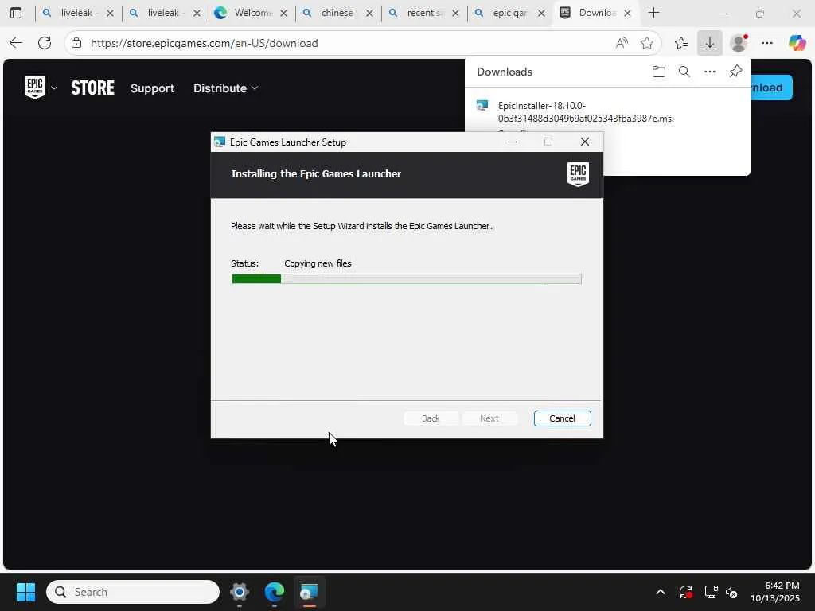Open the Windows Start menu
The height and width of the screenshot is (611, 815).
pyautogui.click(x=26, y=592)
